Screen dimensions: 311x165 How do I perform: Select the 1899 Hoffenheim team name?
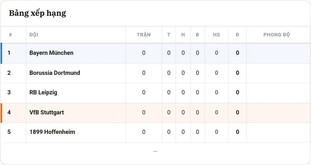(52, 132)
